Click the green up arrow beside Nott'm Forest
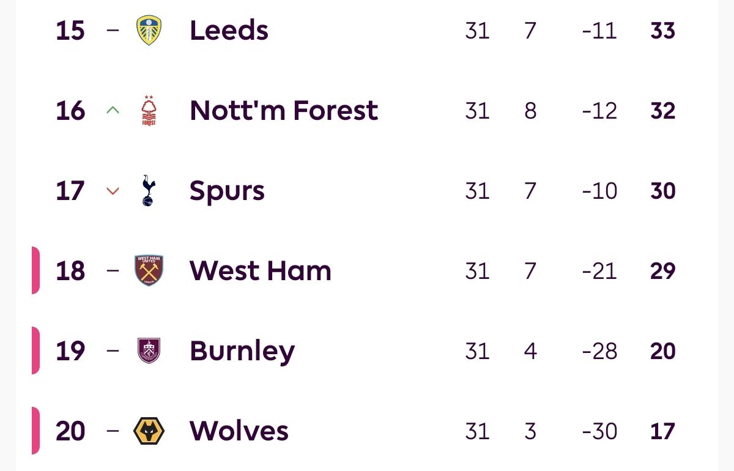This screenshot has height=471, width=734. (113, 111)
